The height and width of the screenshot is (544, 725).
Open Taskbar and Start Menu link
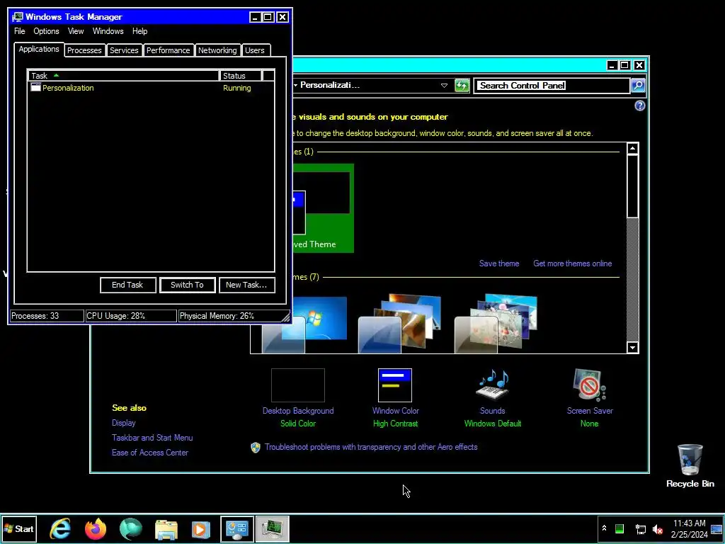click(x=152, y=438)
